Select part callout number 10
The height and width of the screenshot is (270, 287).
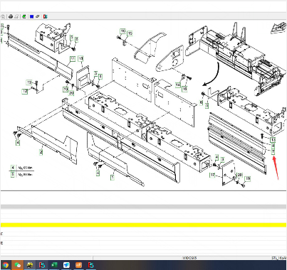click(80, 58)
